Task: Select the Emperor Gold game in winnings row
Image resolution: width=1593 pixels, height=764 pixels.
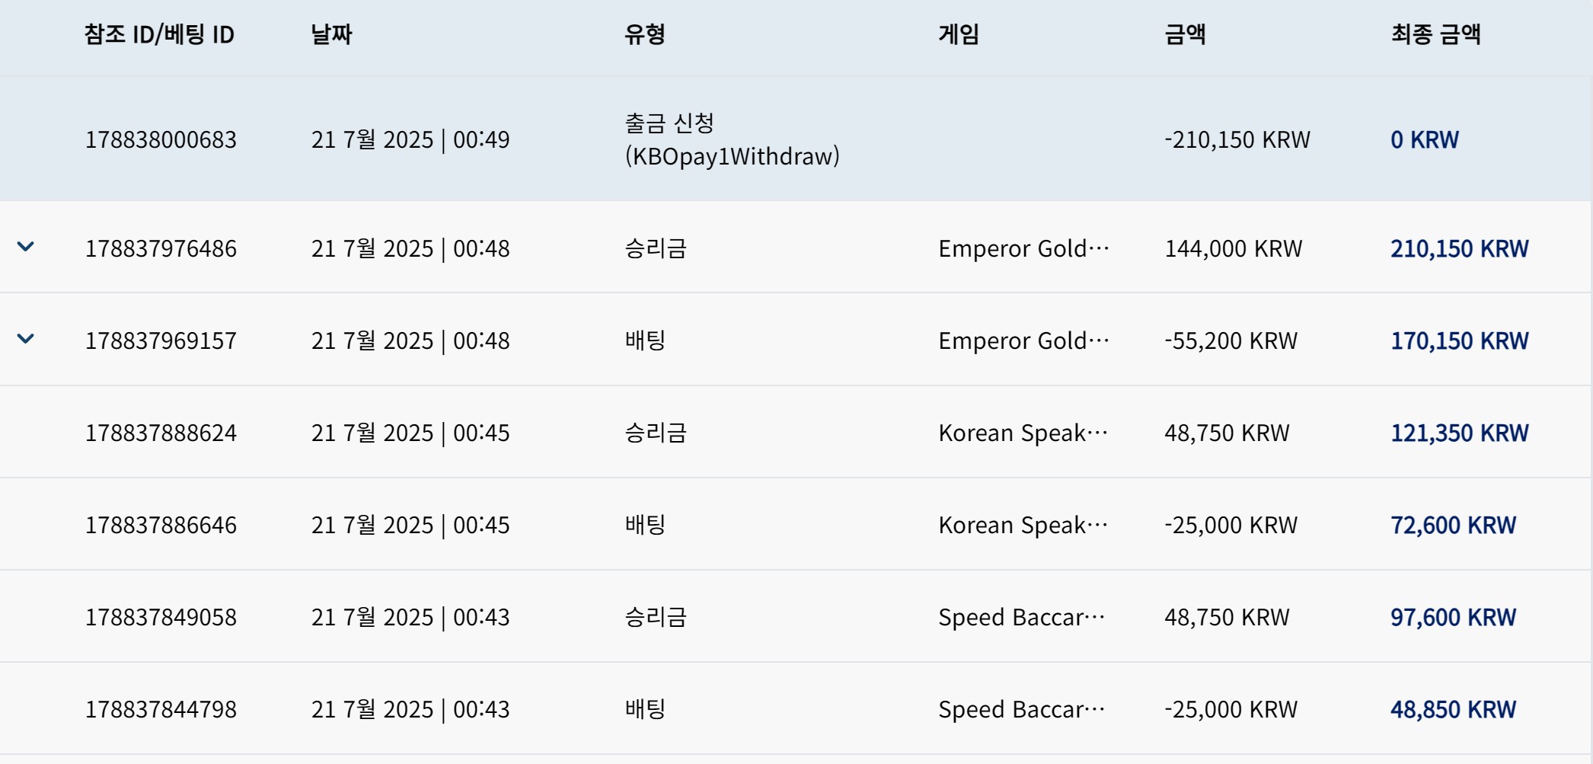Action: [x=1023, y=248]
